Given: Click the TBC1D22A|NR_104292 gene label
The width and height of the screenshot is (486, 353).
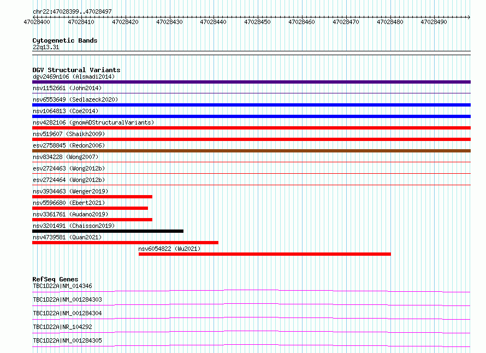Looking at the screenshot, I should (62, 327).
